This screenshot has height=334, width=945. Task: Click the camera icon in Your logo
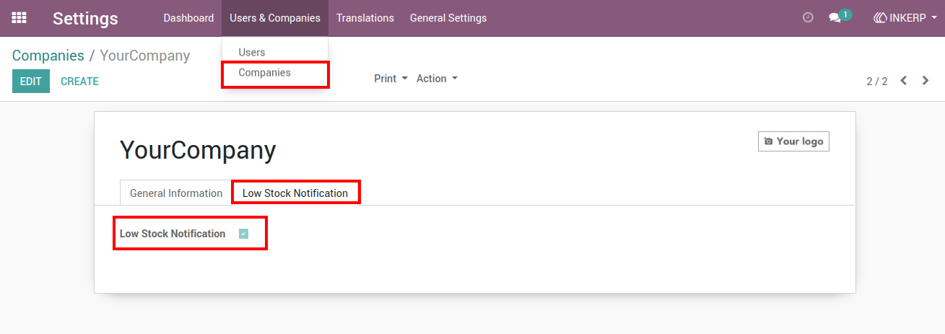click(x=768, y=141)
